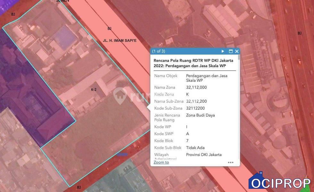Click the 'Nama Objek' field label
This screenshot has height=192, width=314.
click(166, 76)
